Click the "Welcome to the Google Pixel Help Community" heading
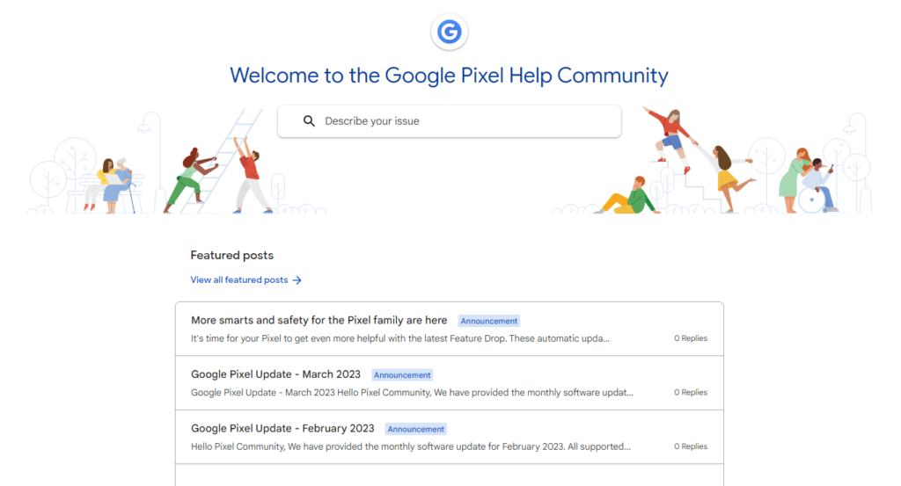 click(x=449, y=76)
